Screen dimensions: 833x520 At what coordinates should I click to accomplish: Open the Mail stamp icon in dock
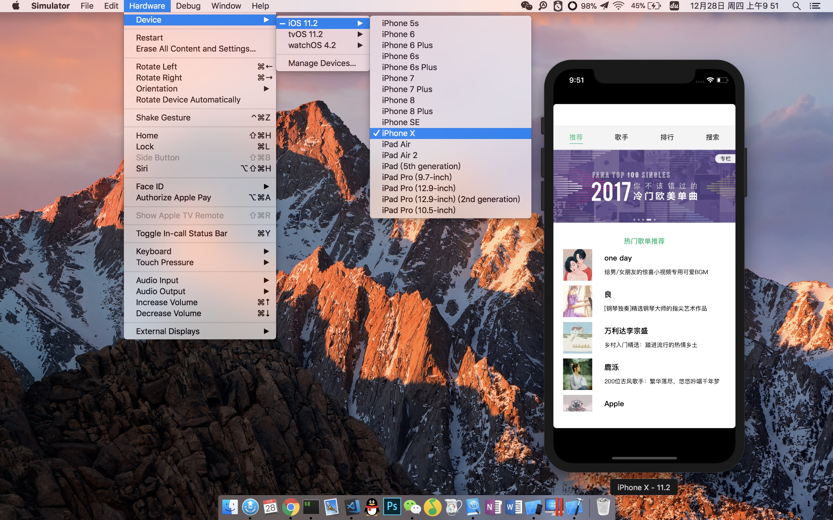331,507
